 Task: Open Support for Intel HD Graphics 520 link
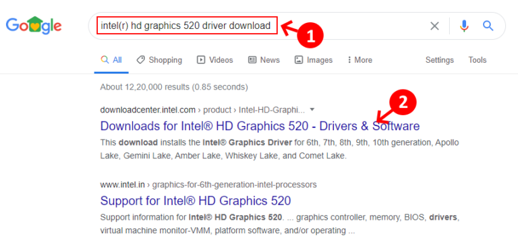196,201
